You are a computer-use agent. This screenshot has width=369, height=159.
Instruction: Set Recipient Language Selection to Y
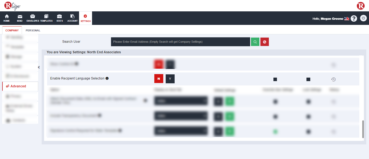[170, 79]
